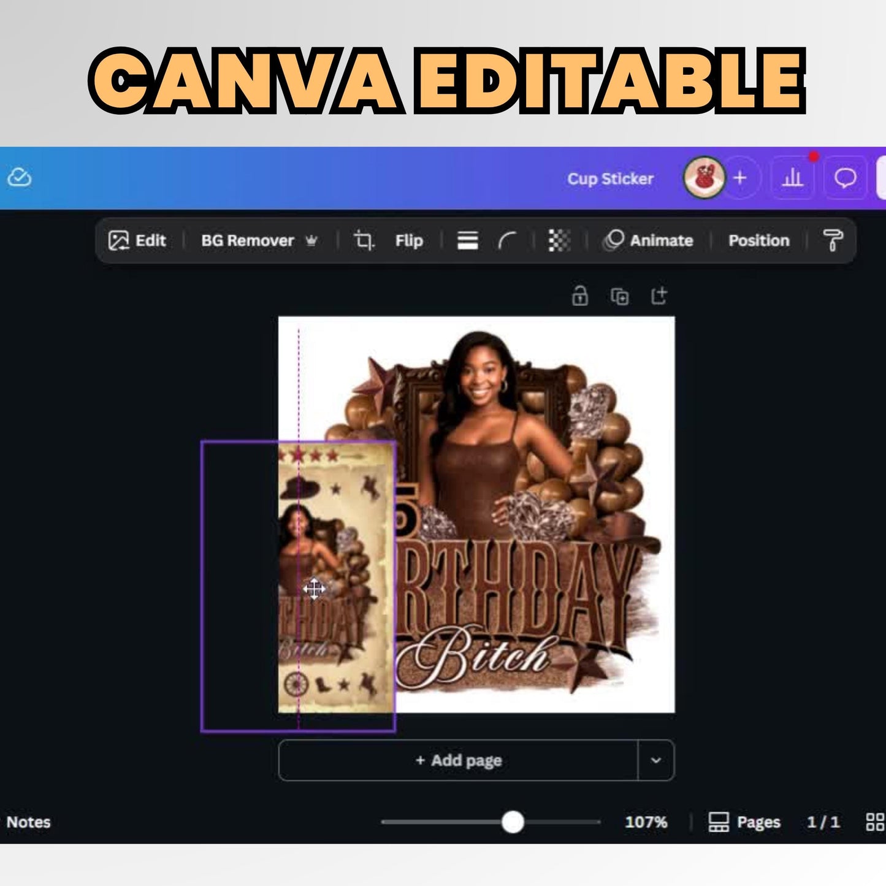
Task: Click the zoom slider handle
Action: 512,822
